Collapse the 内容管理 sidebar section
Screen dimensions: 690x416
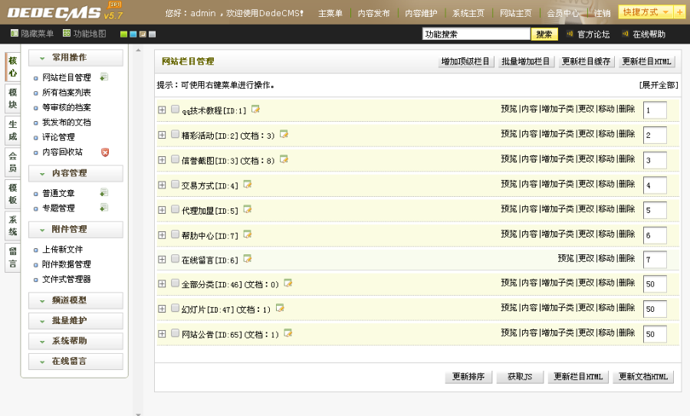click(76, 173)
